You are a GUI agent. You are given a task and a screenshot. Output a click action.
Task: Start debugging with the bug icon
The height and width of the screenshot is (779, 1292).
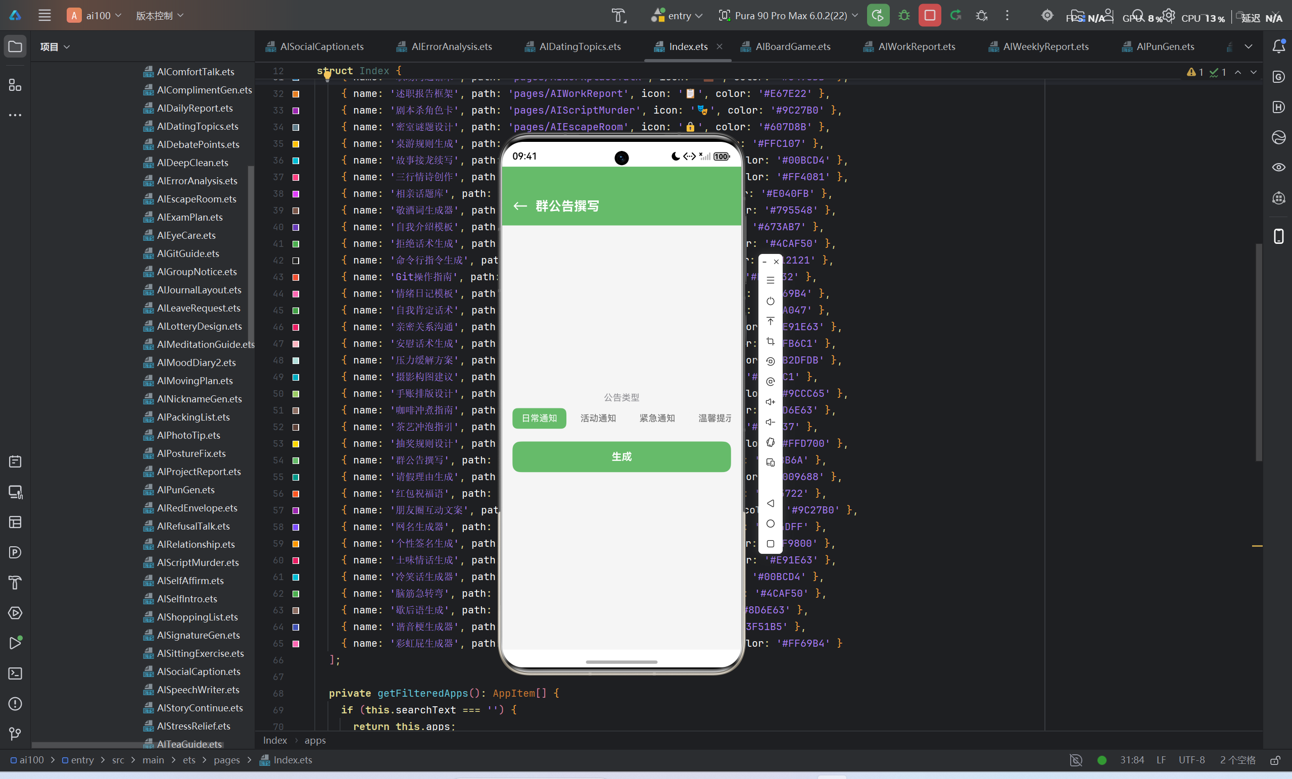coord(904,15)
